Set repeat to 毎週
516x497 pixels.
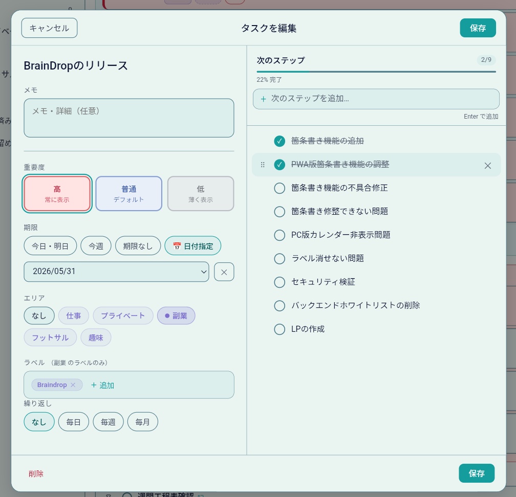pyautogui.click(x=109, y=422)
